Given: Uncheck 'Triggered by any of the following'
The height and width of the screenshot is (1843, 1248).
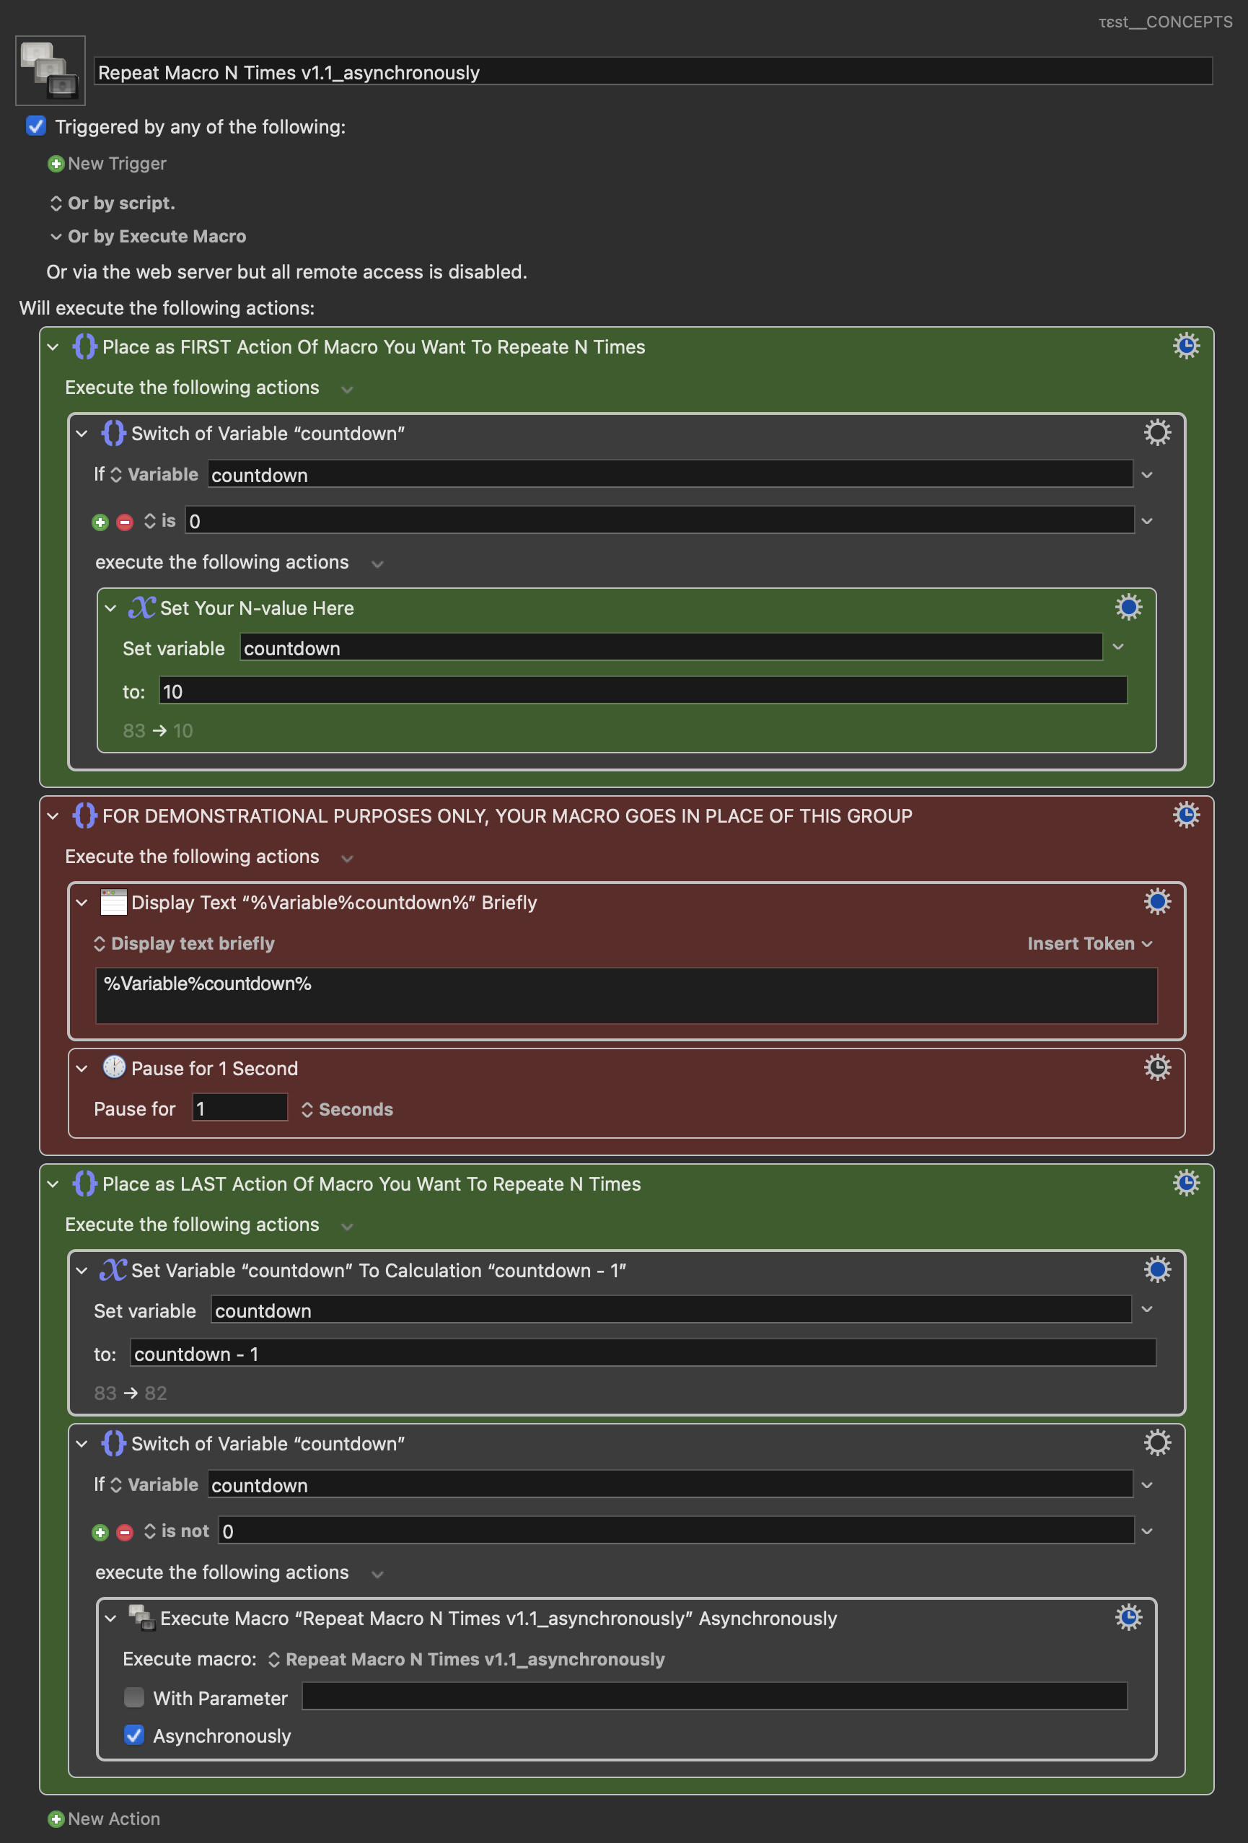Looking at the screenshot, I should [x=35, y=126].
